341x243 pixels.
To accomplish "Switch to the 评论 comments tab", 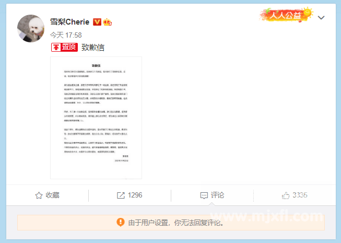I will click(x=212, y=195).
